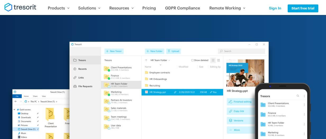The image size is (326, 139).
Task: Open Recents in the app sidebar
Action: 85,69
